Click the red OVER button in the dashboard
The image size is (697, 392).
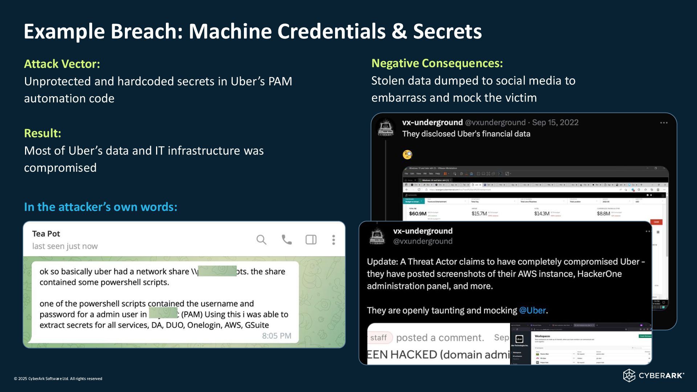[x=656, y=222]
